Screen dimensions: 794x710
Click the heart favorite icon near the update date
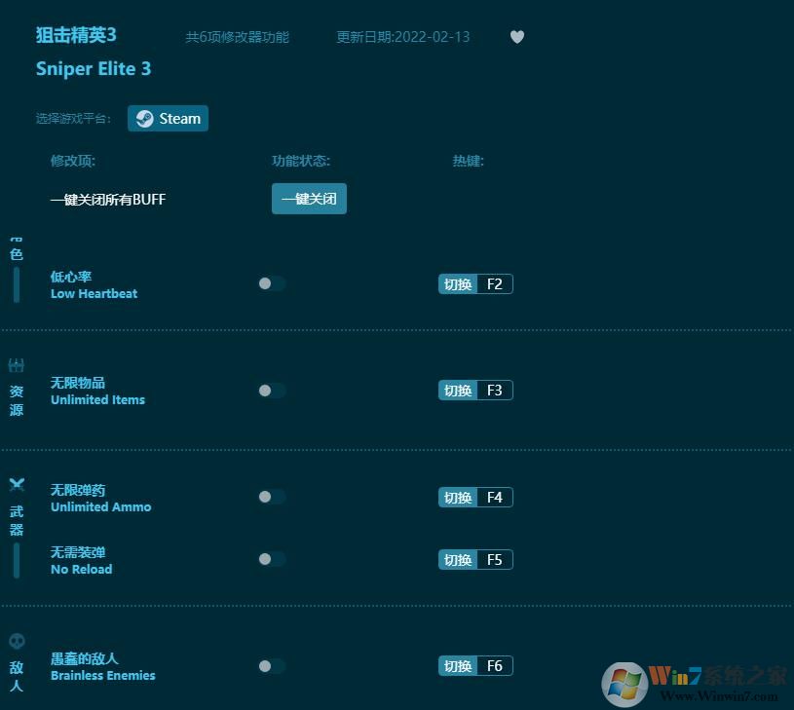click(516, 36)
